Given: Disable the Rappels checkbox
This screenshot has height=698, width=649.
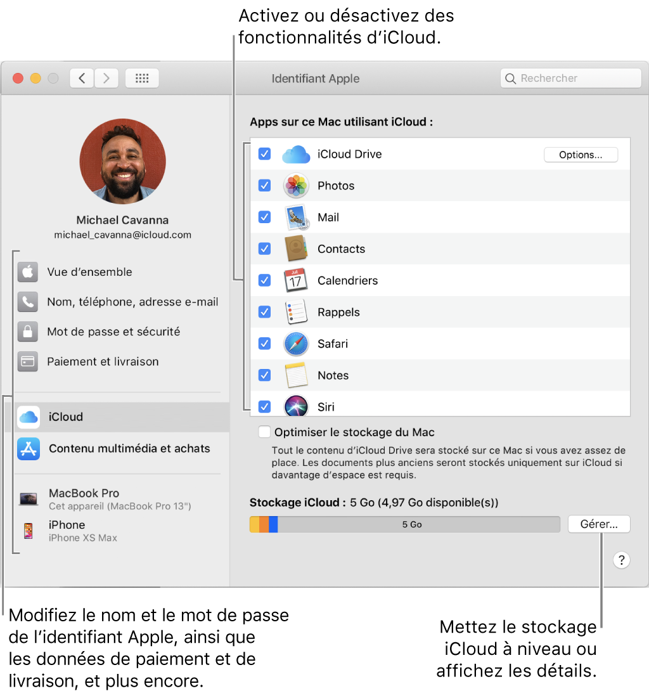Looking at the screenshot, I should coord(264,312).
